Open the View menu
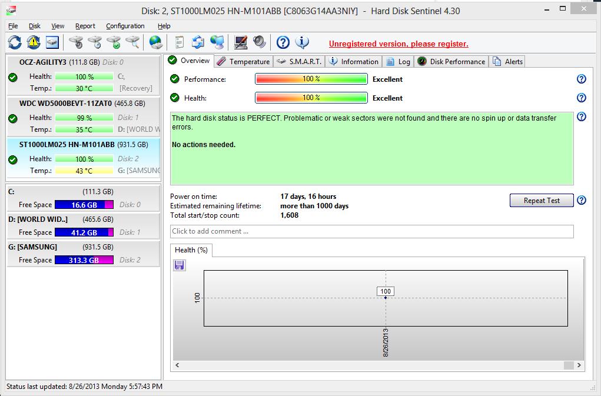 [58, 26]
